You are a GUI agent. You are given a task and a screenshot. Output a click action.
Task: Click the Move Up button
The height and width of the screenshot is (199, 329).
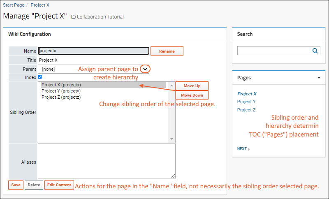[192, 86]
